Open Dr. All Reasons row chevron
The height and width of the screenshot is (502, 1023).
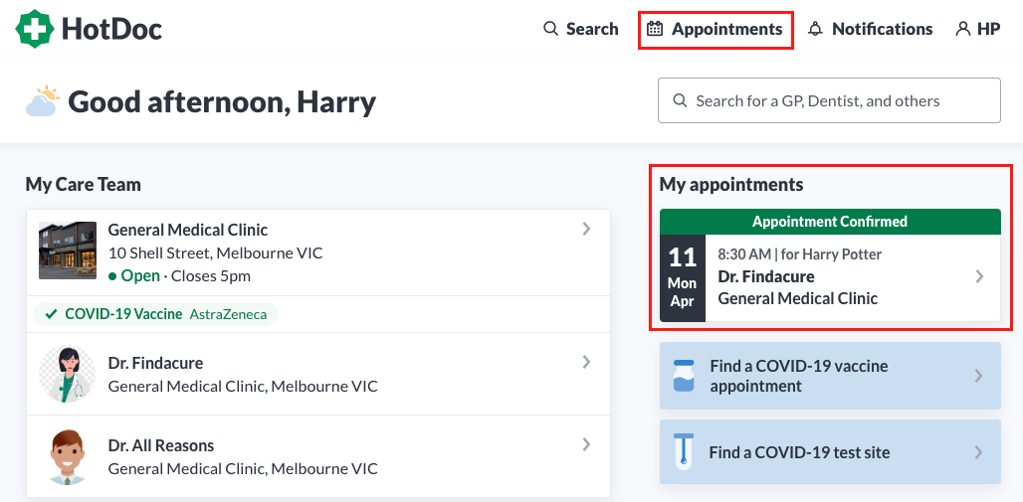[586, 444]
